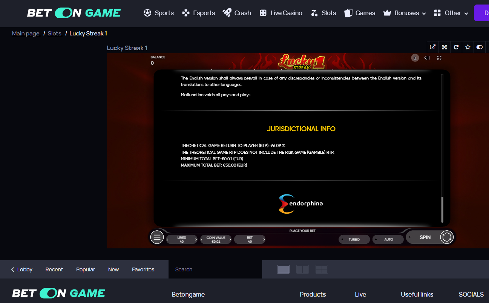Return to Lobby
The width and height of the screenshot is (489, 303).
(x=22, y=269)
